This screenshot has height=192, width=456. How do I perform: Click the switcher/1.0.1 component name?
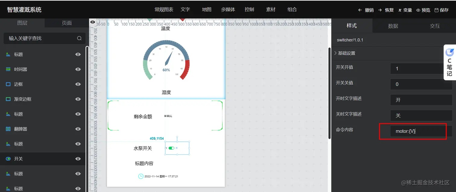[x=350, y=40]
